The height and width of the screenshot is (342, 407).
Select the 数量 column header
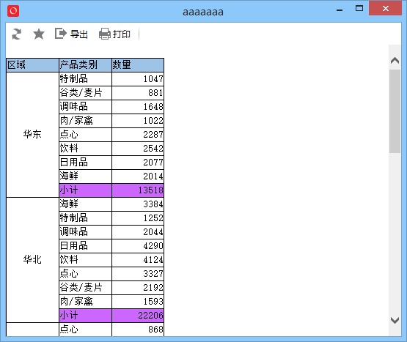point(138,65)
